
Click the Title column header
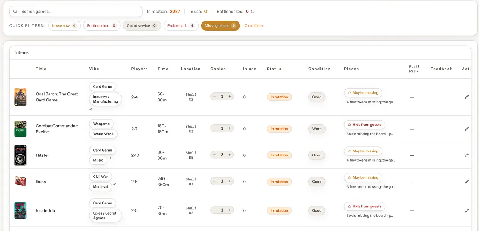pos(41,69)
